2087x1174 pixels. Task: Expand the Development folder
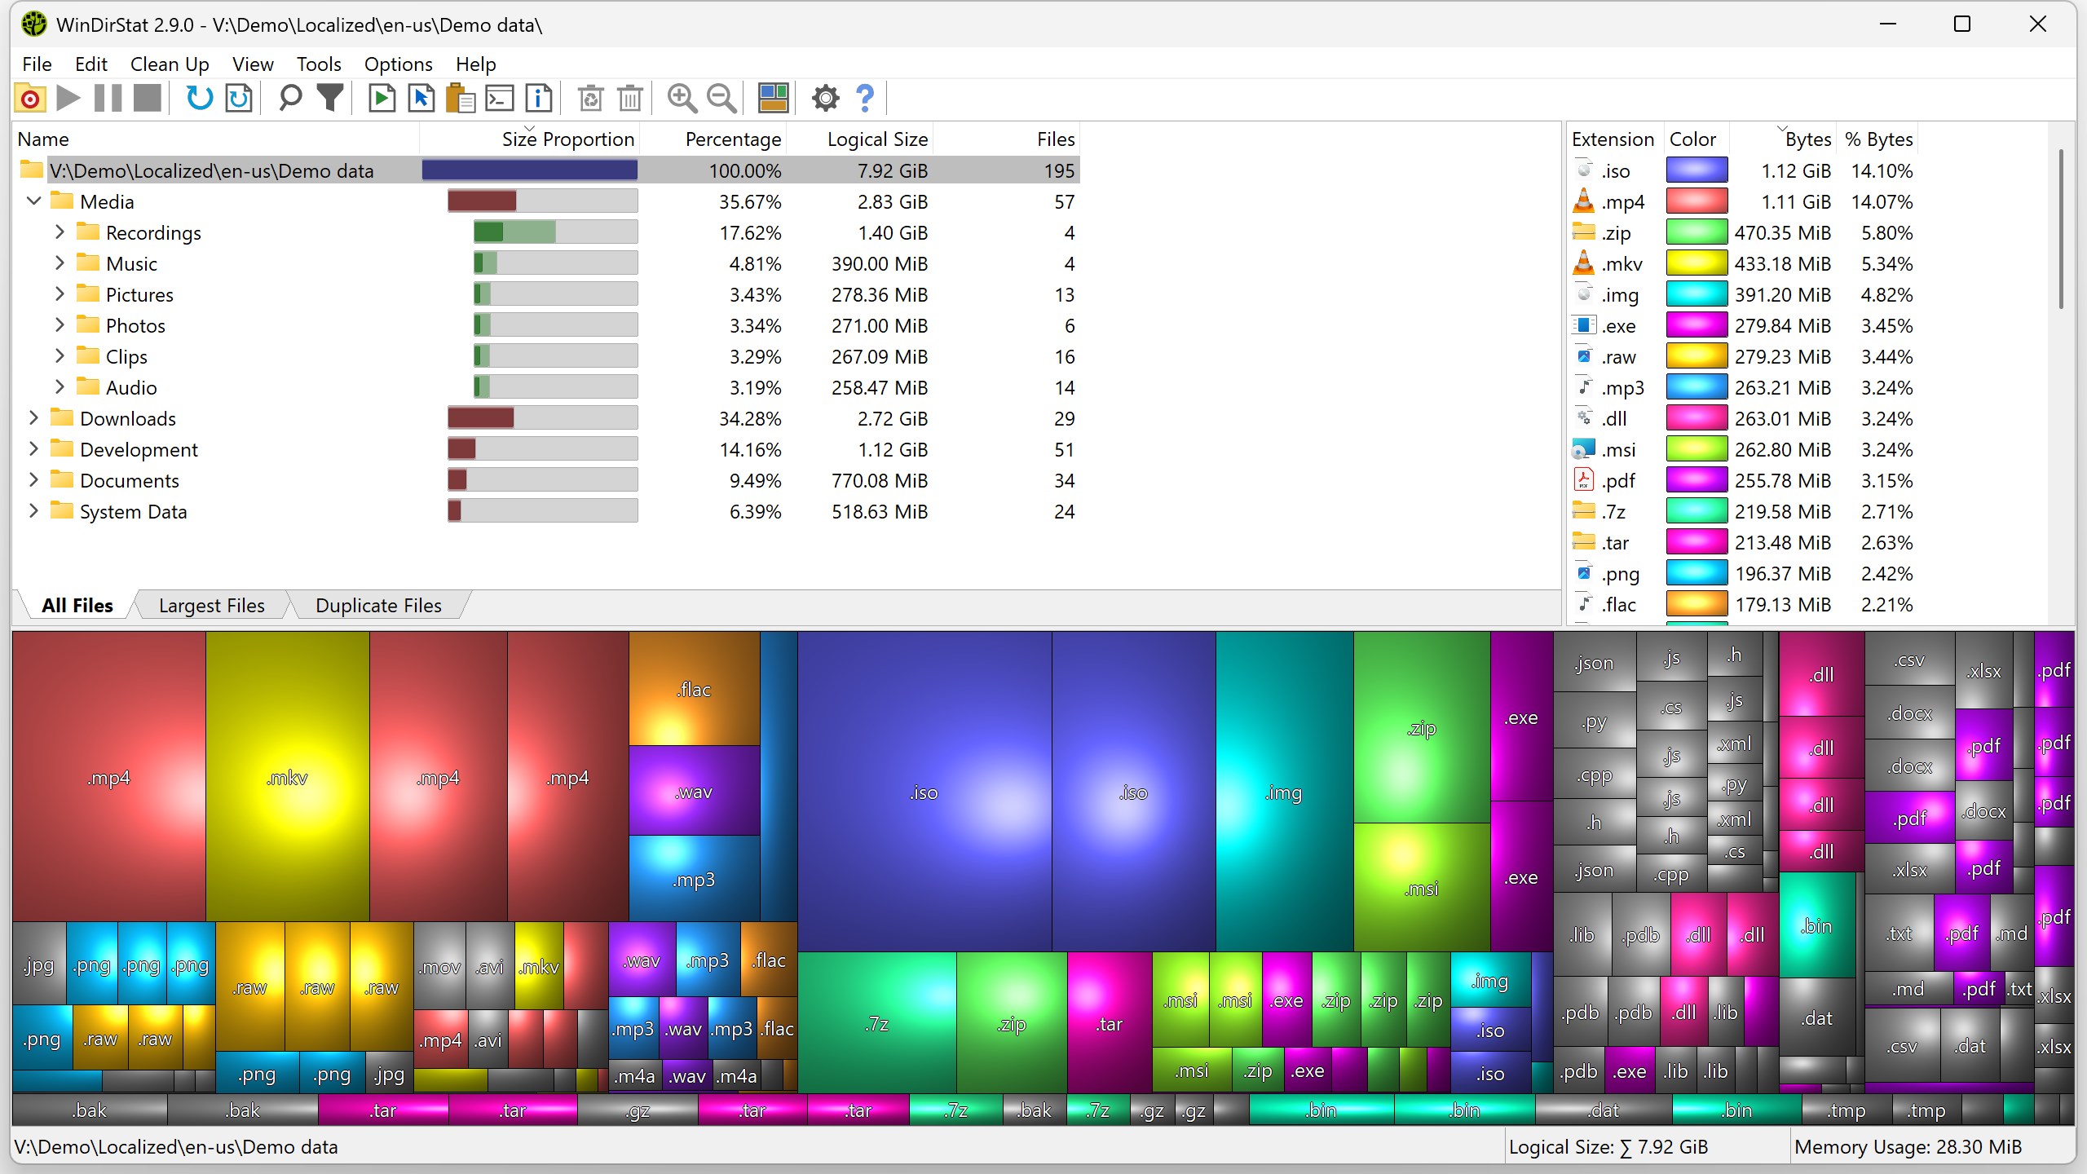click(33, 448)
